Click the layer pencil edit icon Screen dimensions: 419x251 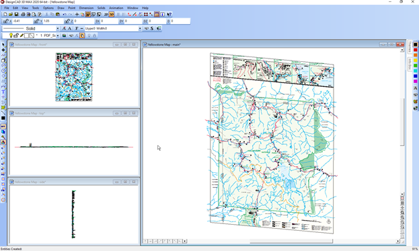coord(22,35)
